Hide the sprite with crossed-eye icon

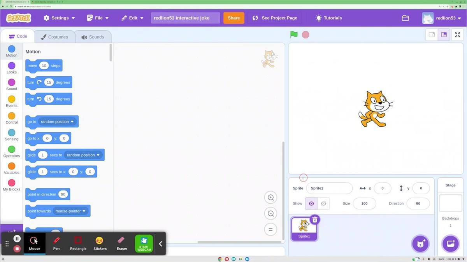[323, 203]
